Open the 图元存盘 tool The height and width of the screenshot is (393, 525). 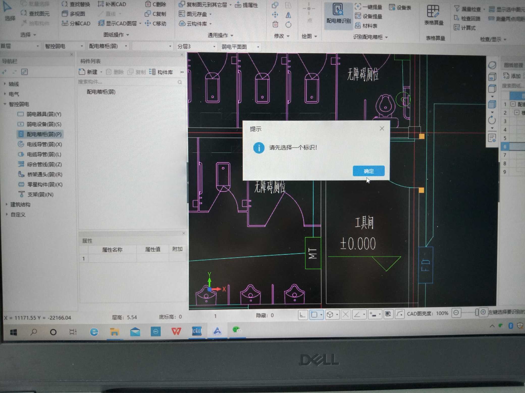click(193, 14)
